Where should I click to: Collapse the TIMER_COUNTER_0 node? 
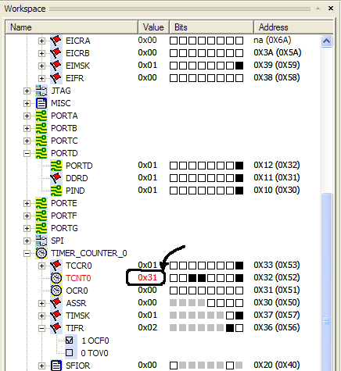tap(27, 253)
